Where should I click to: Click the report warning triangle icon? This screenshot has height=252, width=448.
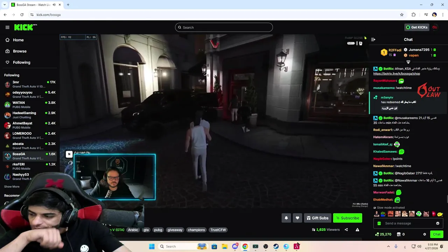pyautogui.click(x=357, y=230)
